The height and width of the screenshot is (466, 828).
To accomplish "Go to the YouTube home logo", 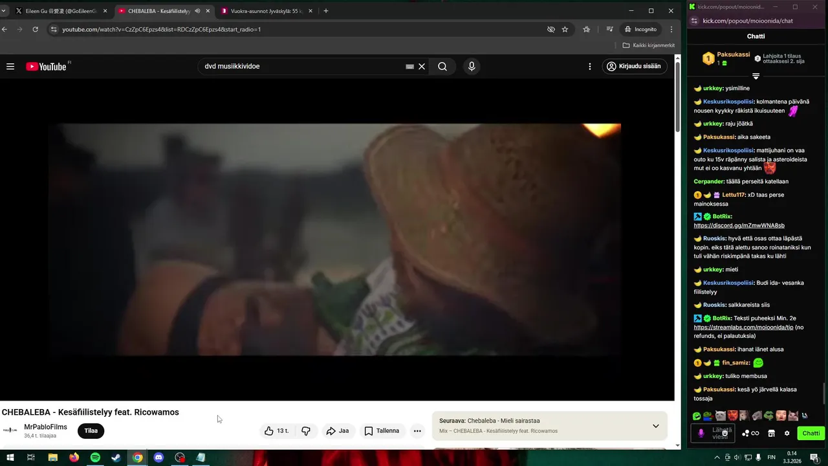I will coord(47,66).
